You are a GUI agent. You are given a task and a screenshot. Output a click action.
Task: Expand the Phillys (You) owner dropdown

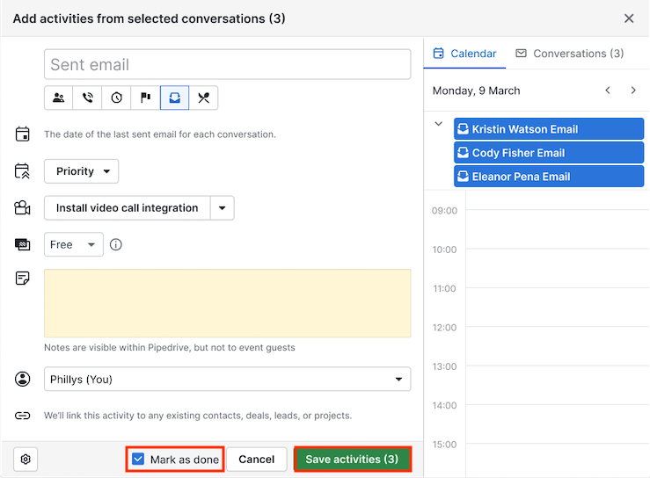227,380
